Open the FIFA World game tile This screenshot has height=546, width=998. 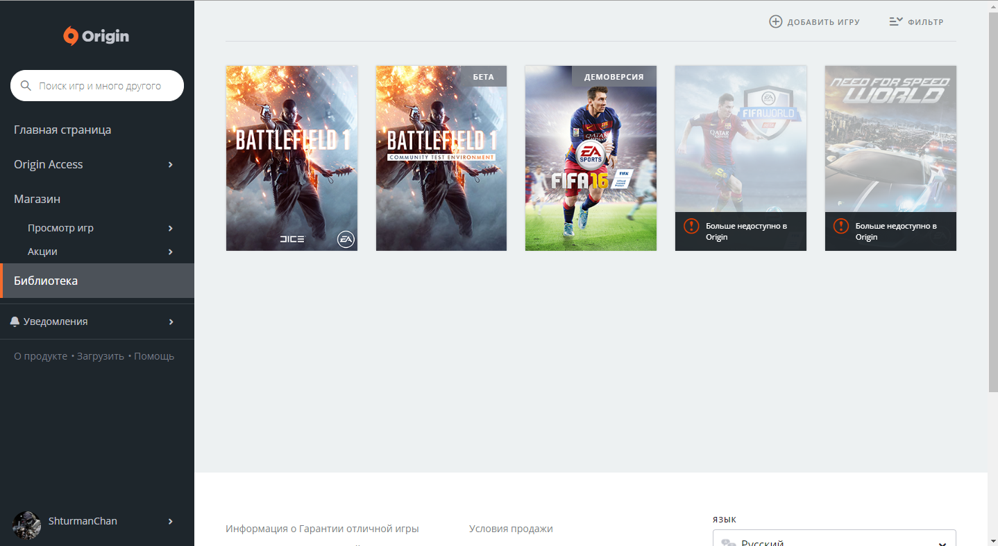coord(741,158)
